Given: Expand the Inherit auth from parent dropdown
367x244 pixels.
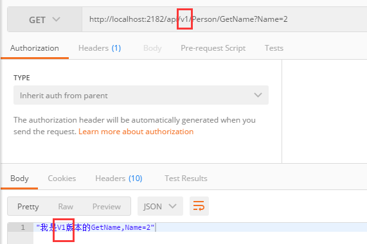Looking at the screenshot, I should click(141, 95).
